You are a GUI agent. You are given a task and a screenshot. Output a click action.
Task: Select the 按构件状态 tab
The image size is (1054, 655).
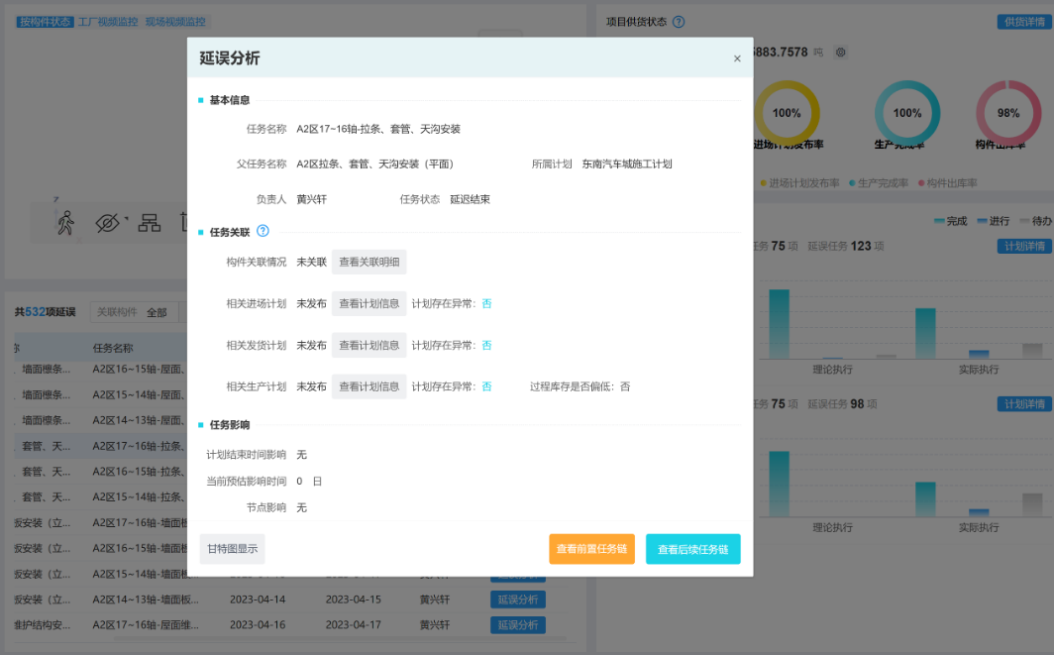pos(45,21)
